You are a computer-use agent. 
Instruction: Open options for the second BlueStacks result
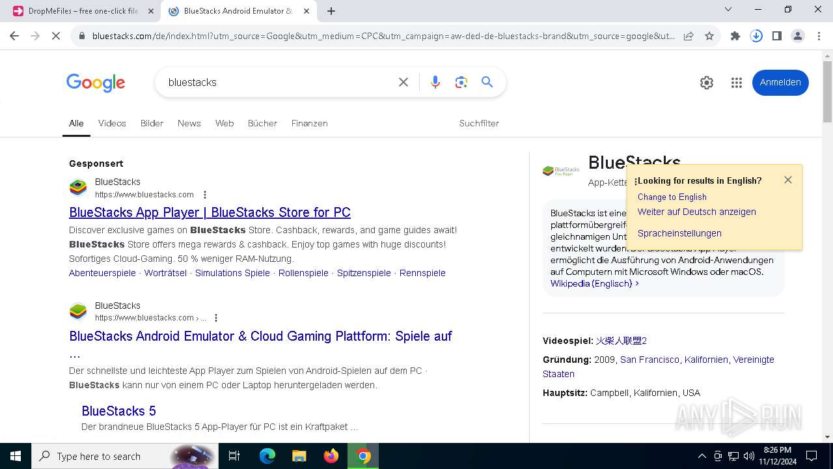pos(216,318)
